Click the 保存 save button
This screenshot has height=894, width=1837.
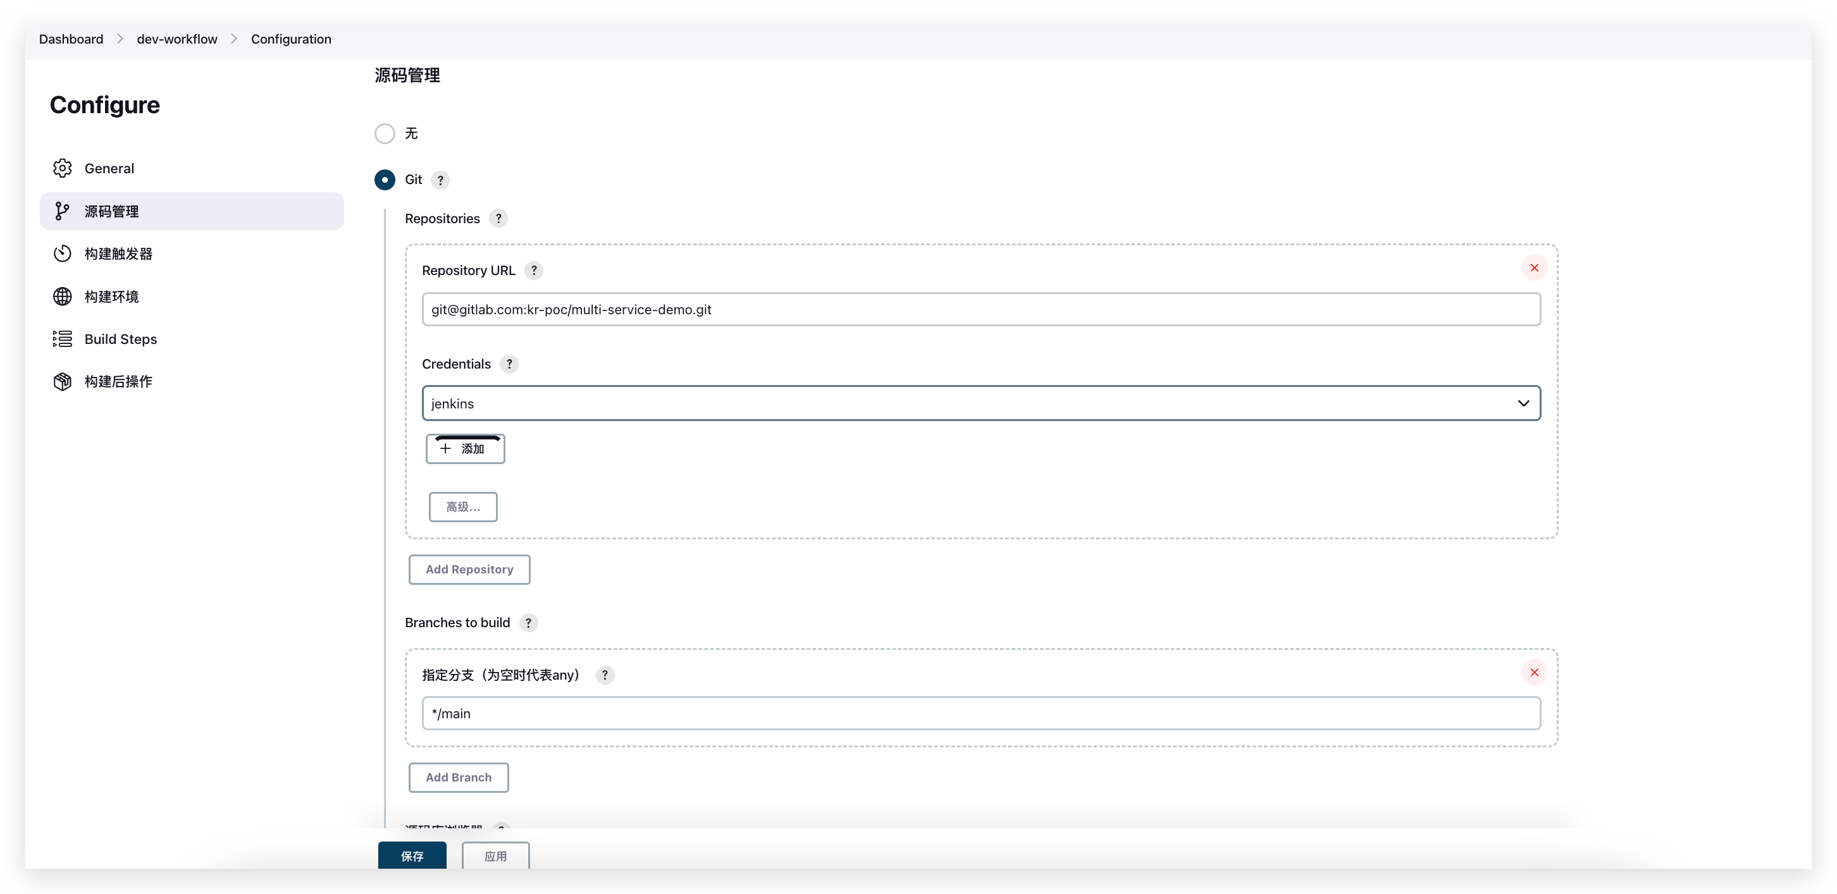412,856
